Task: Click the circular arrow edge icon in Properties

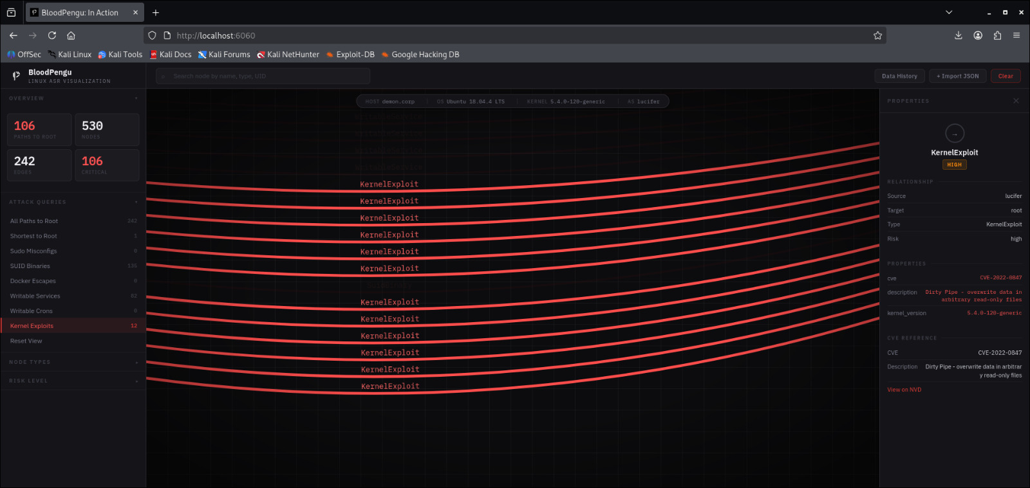Action: 954,134
